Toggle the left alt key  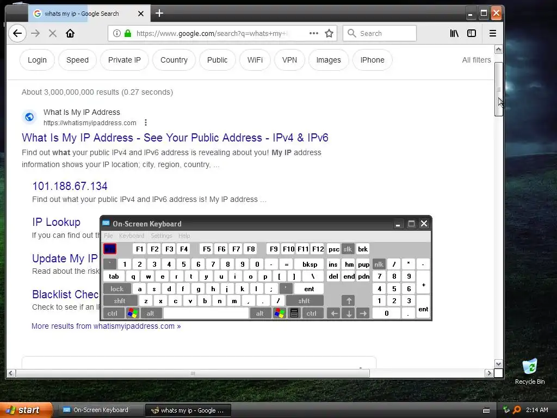(x=151, y=313)
